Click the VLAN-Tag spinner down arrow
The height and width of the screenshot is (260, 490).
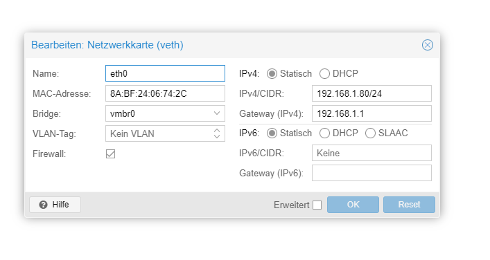pos(217,137)
